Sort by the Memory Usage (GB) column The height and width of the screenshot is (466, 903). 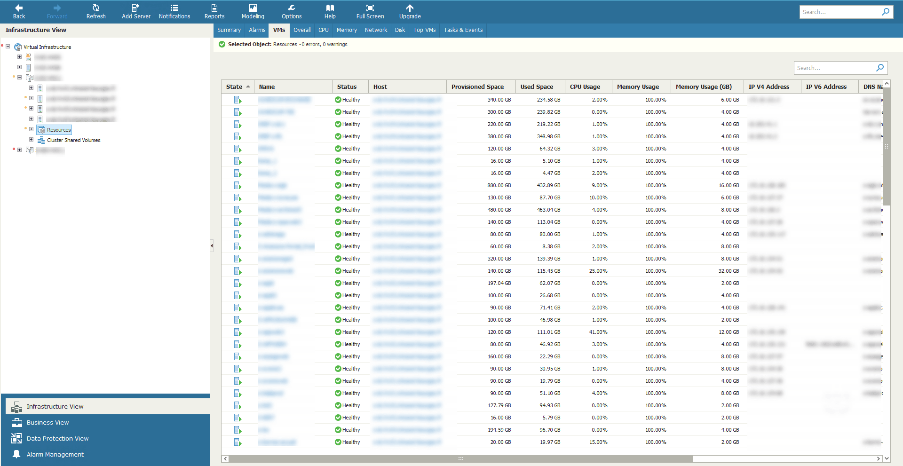point(707,87)
